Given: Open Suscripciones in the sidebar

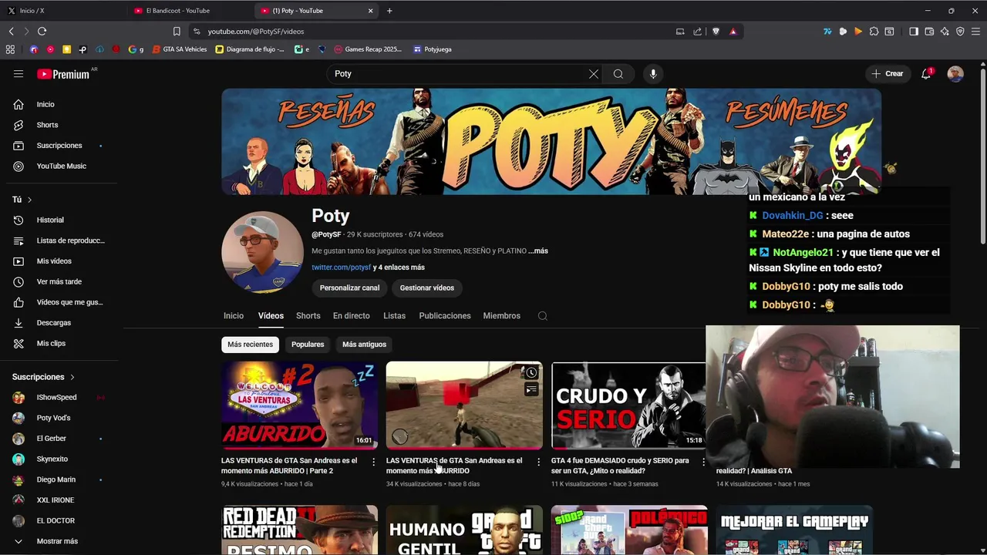Looking at the screenshot, I should 59,146.
